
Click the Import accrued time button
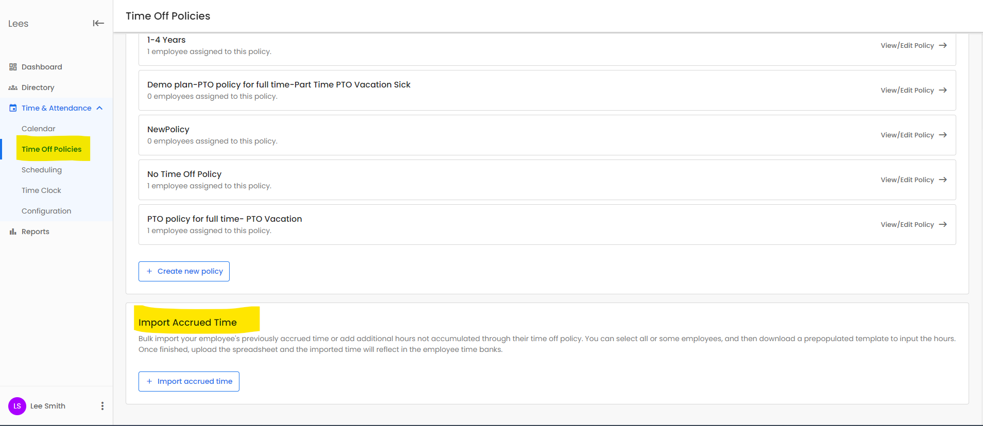188,381
